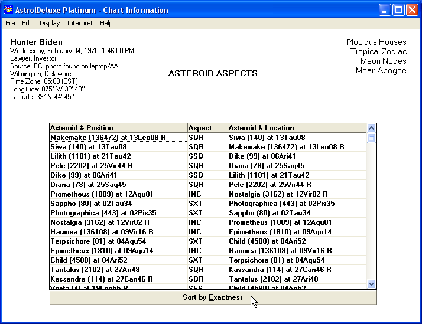Image resolution: width=422 pixels, height=324 pixels.
Task: Select first-column row Photographica (443) at 02Pis35
Action: (118, 213)
